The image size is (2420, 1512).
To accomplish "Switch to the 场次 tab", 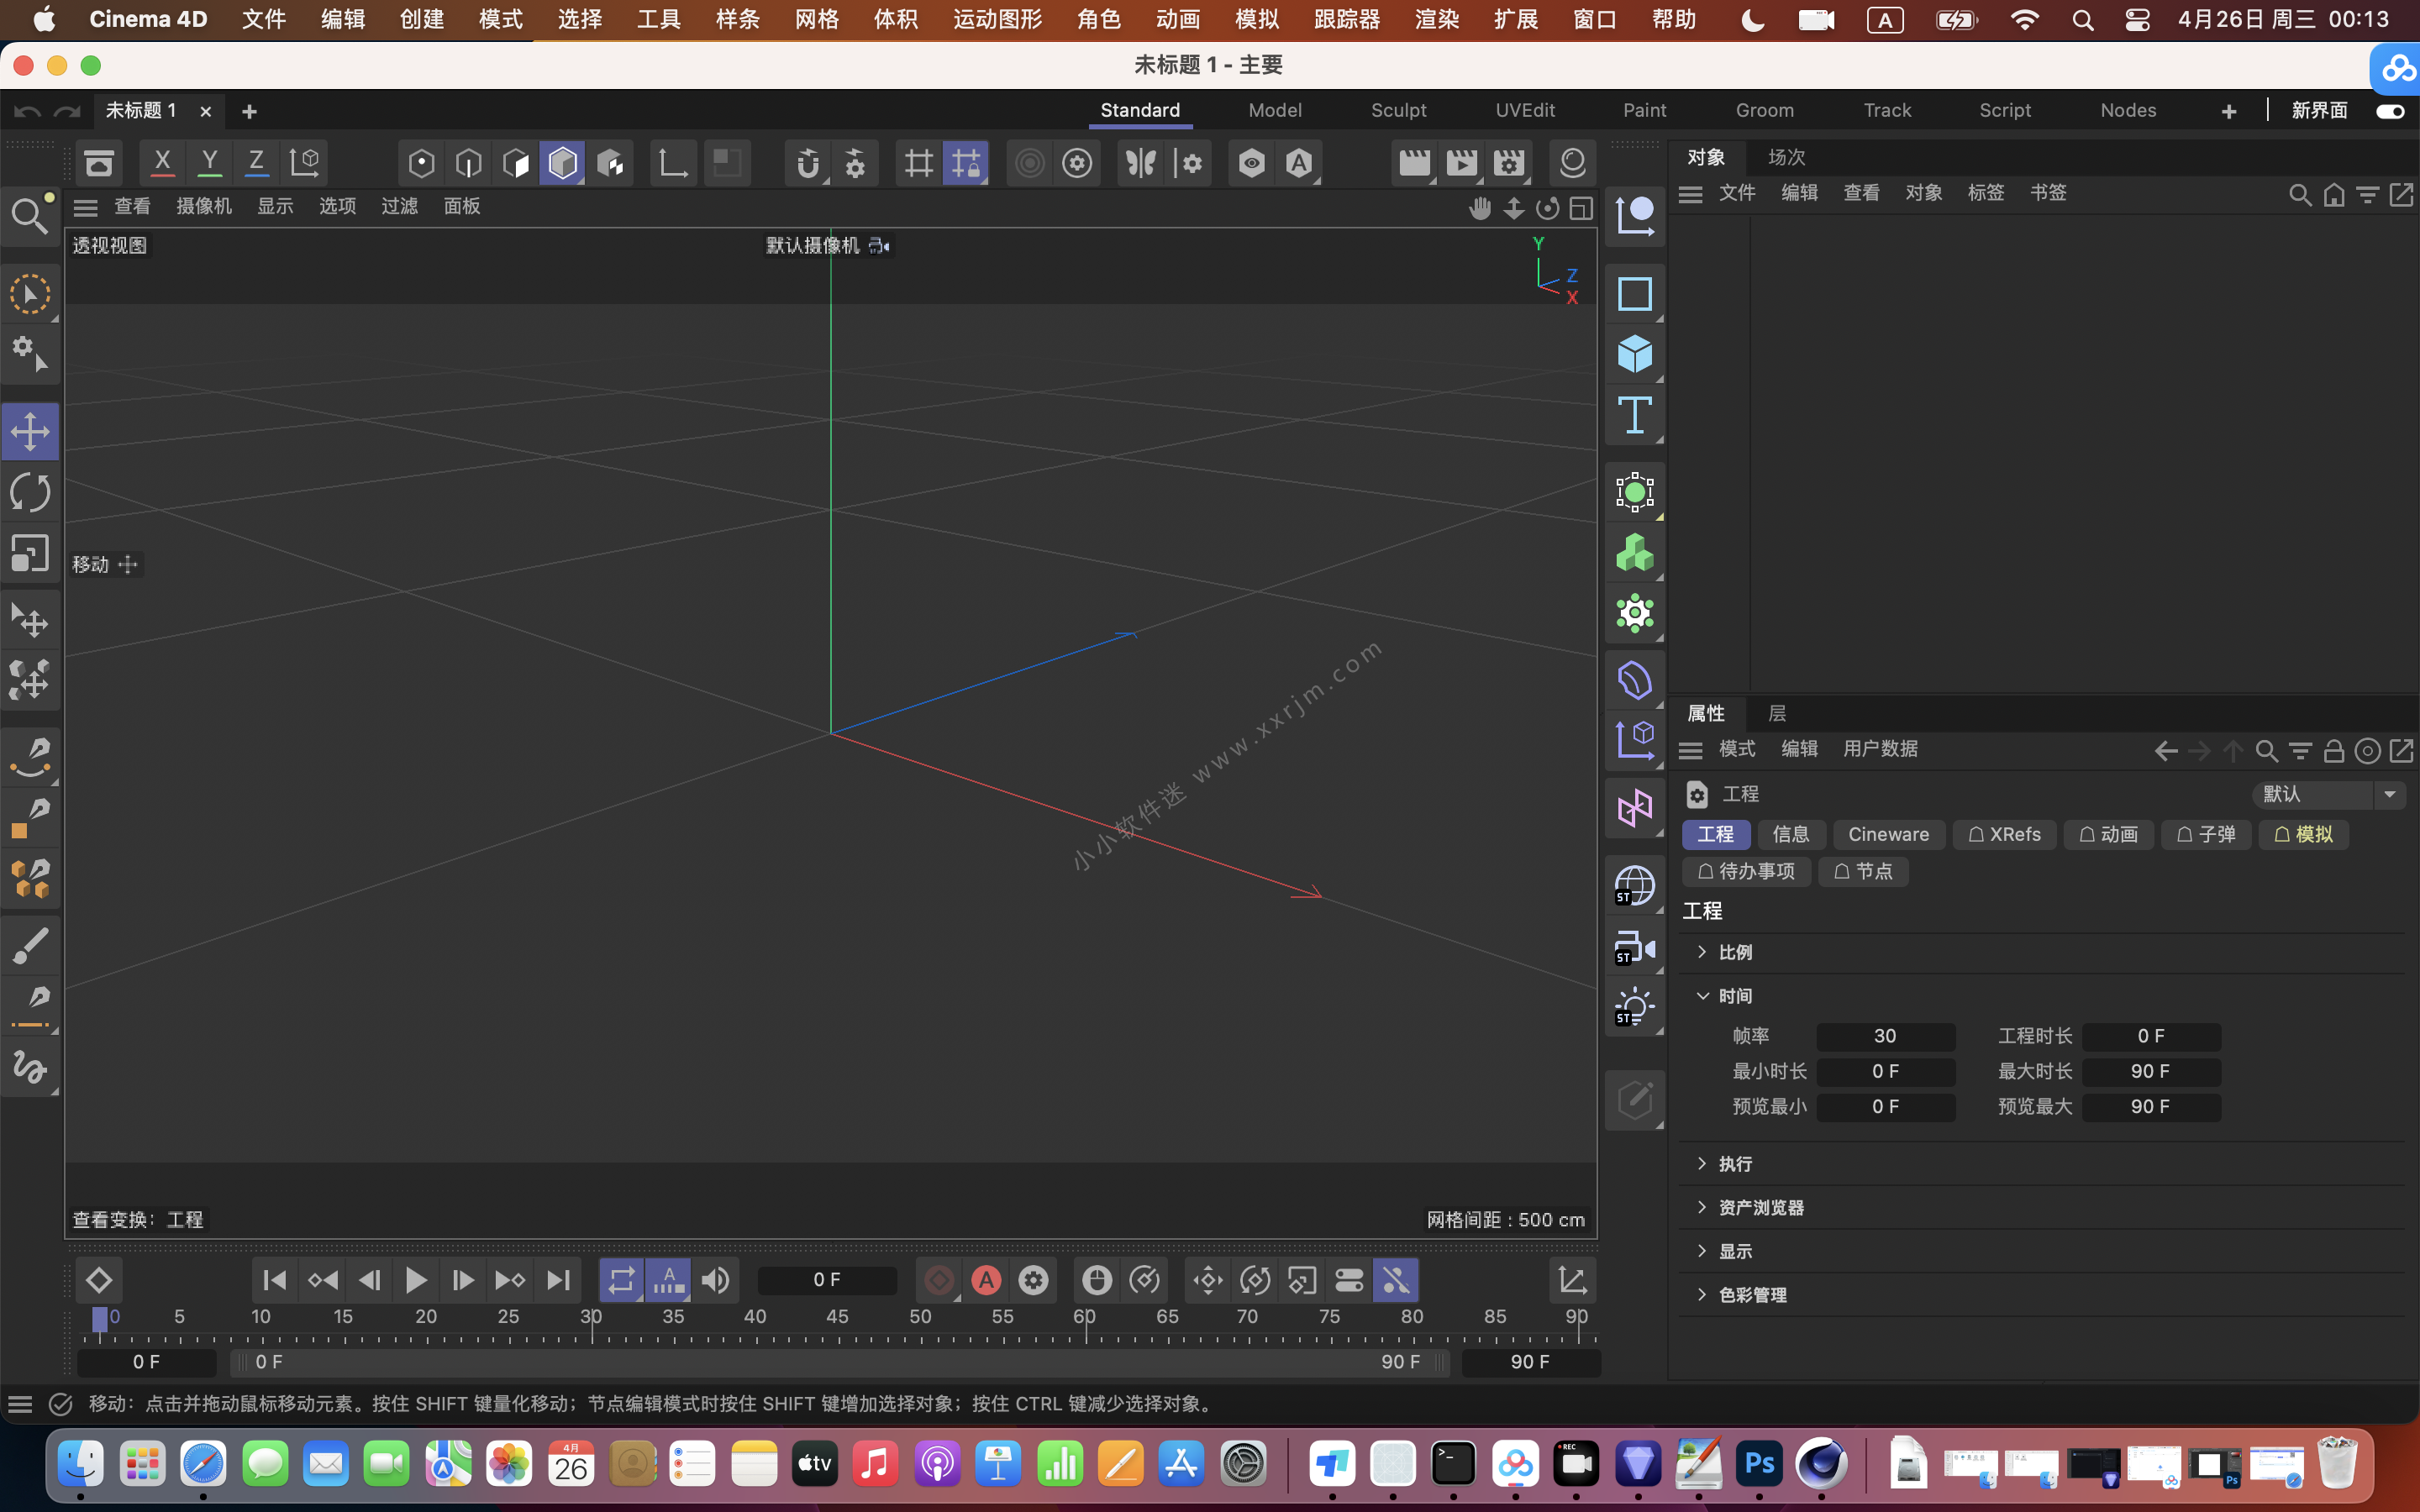I will [x=1786, y=157].
